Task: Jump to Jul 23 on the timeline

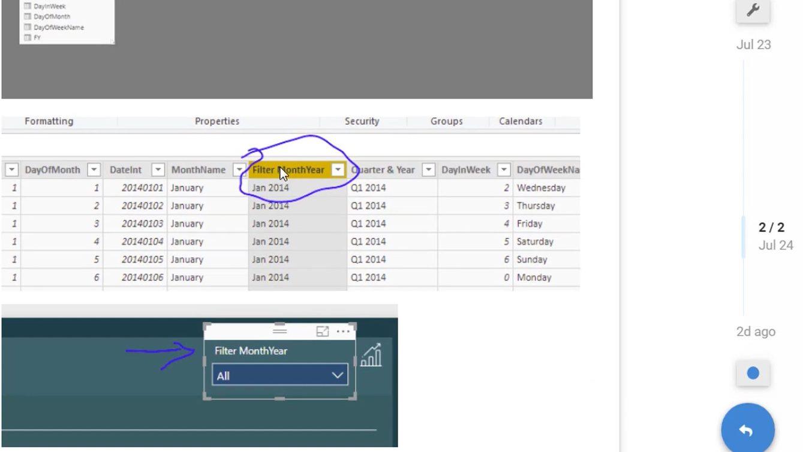Action: [x=753, y=44]
